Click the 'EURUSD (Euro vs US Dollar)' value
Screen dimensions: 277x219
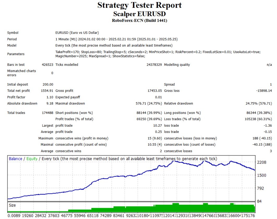pos(77,33)
